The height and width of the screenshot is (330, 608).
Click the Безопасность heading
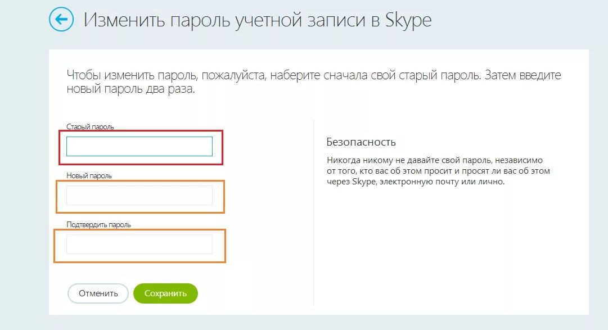(361, 142)
